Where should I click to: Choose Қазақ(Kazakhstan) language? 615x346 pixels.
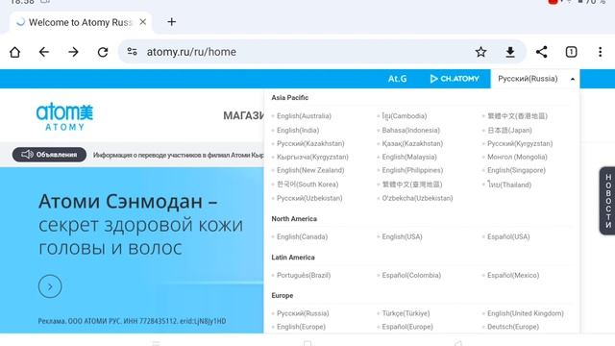click(x=412, y=143)
